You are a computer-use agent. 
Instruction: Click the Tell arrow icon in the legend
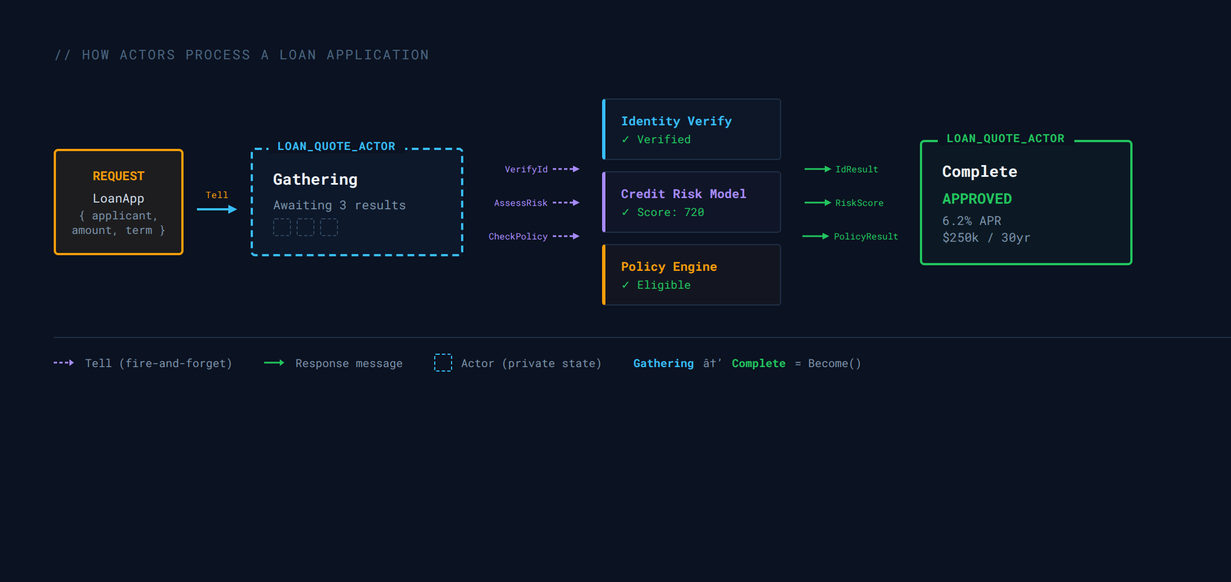coord(63,363)
